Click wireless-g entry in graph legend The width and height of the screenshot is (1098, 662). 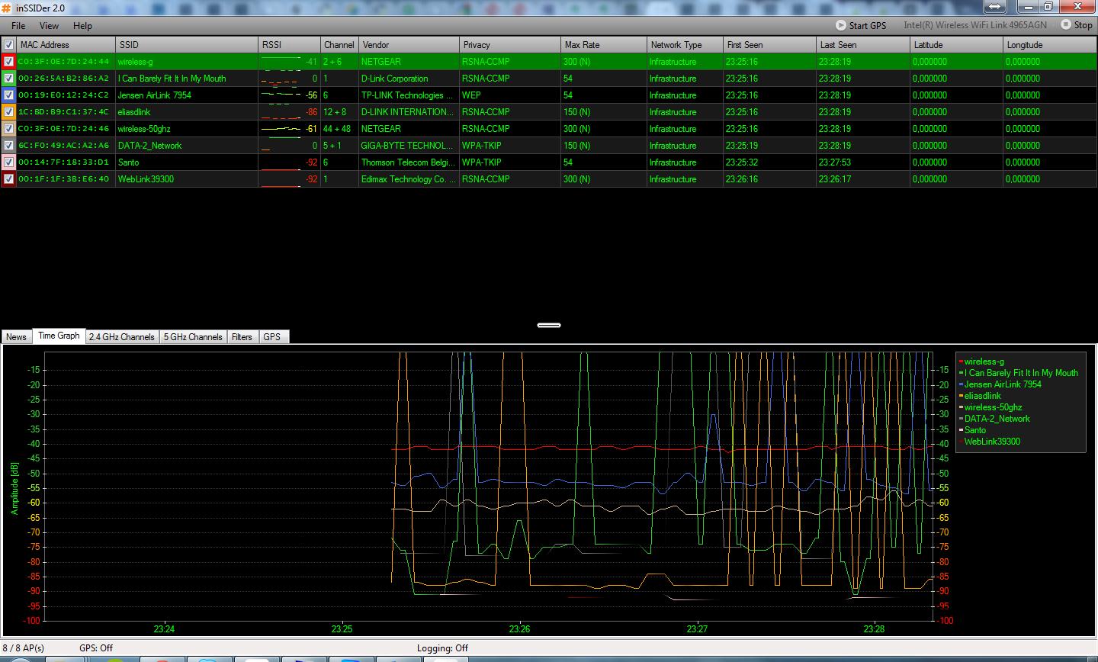point(982,362)
